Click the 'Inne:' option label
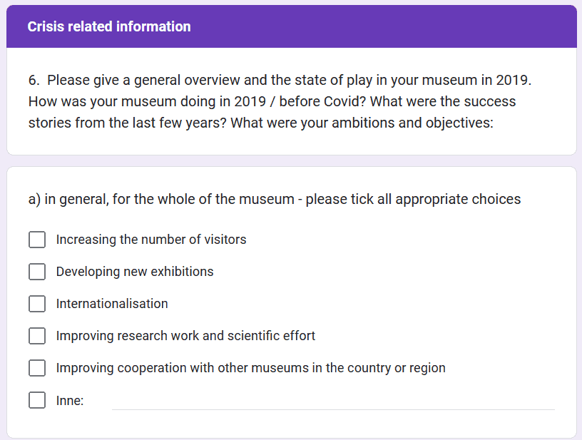 [70, 401]
